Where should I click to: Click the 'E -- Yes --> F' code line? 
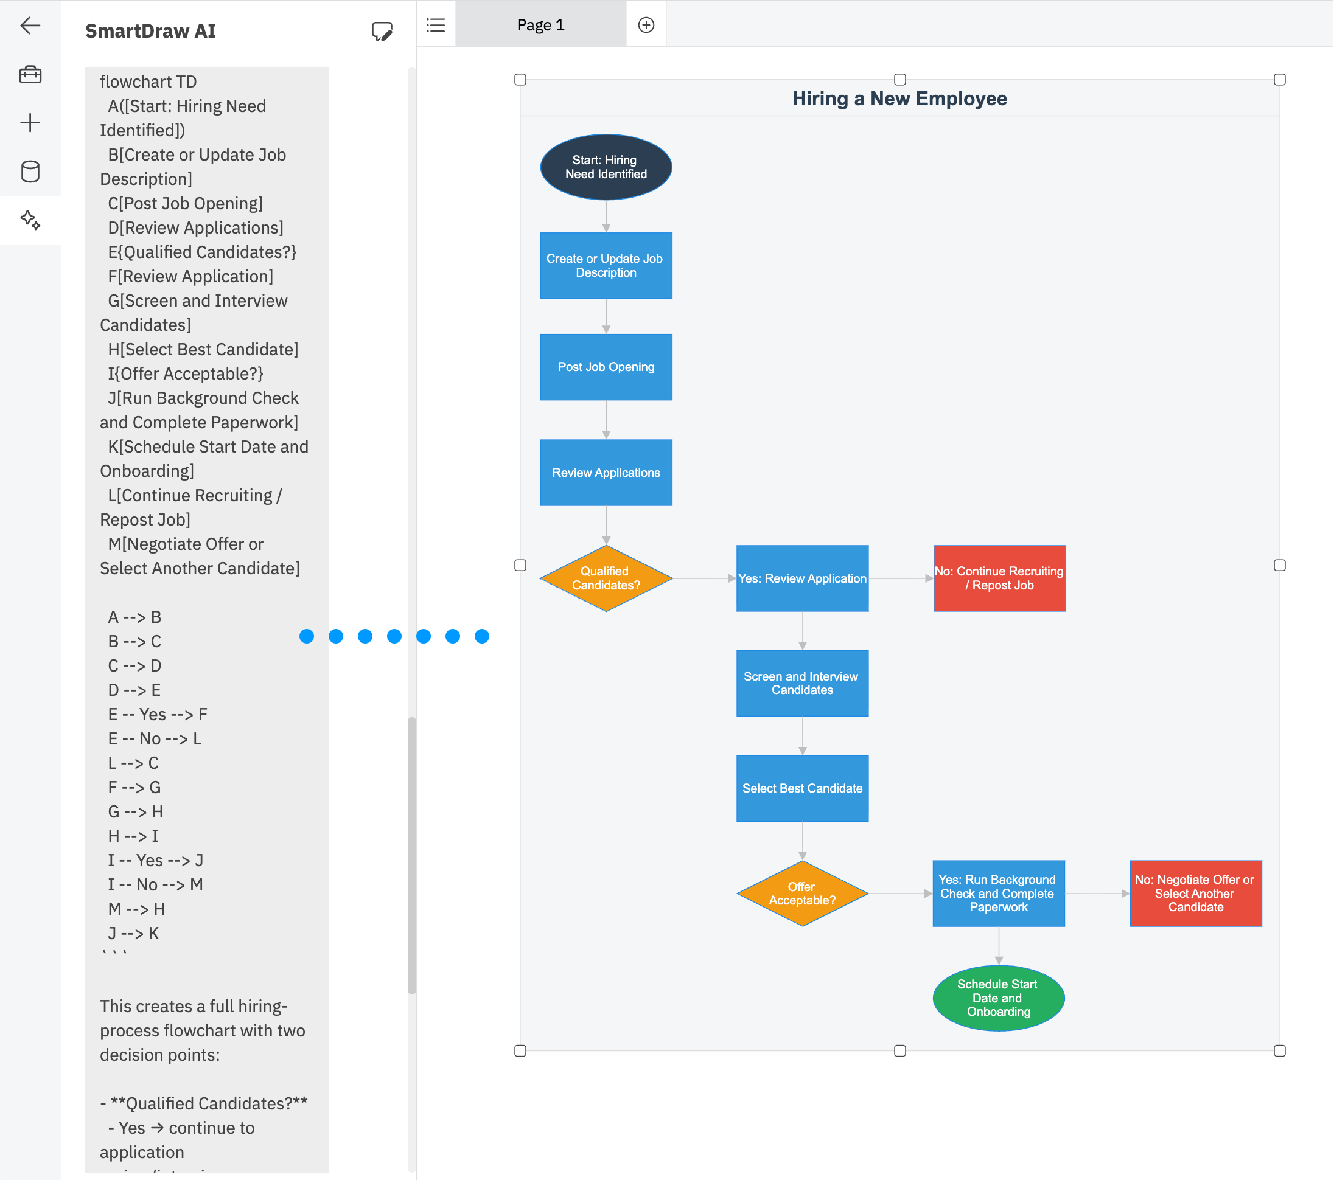coord(158,714)
